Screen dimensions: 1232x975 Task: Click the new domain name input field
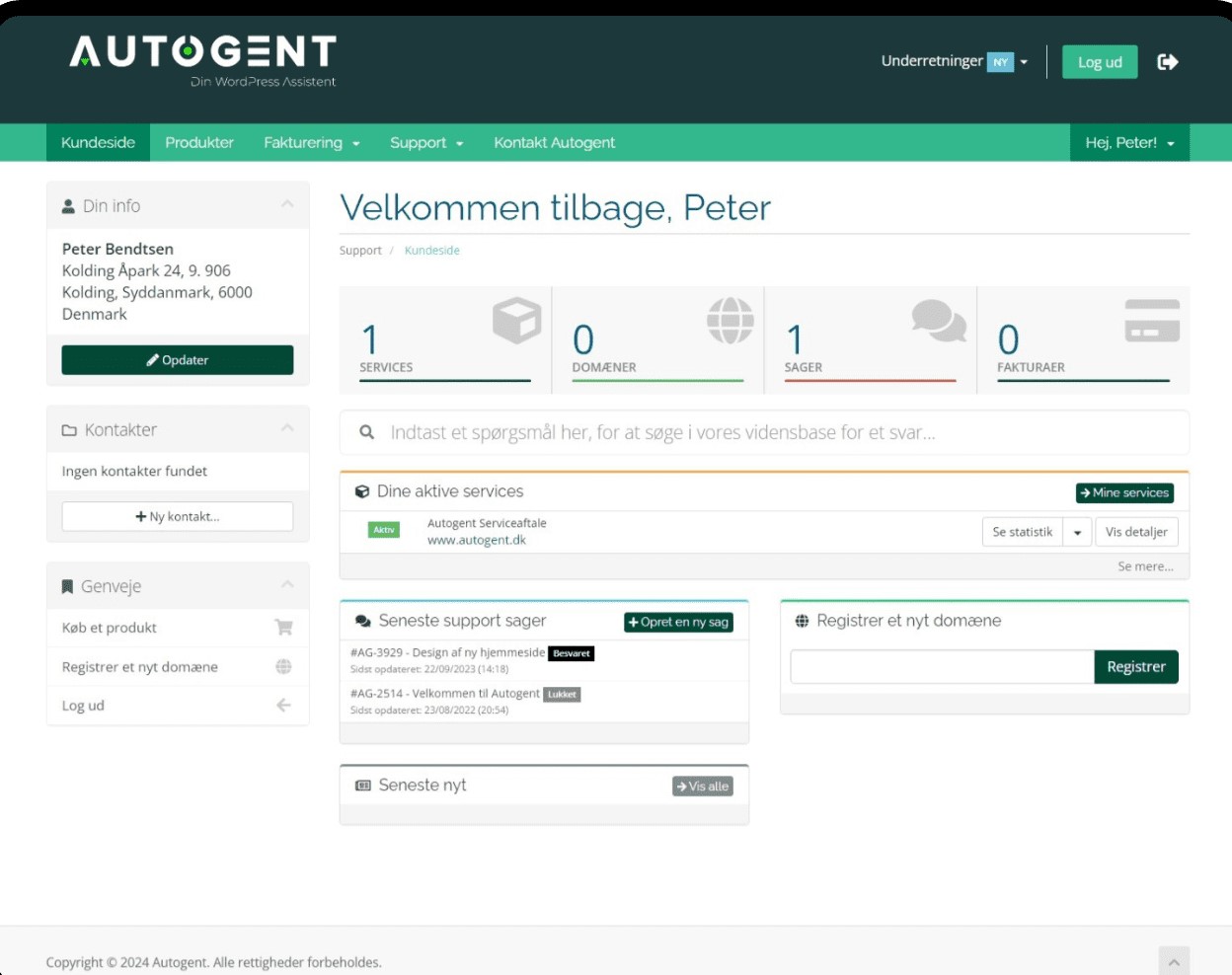tap(943, 667)
